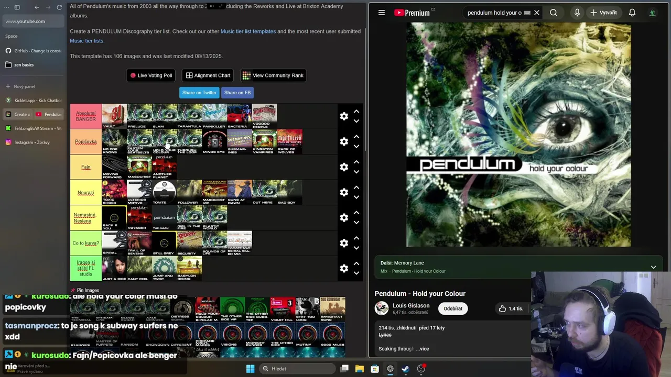Screen dimensions: 671x377
Task: Click the Hold Your Colour album art video
Action: coord(518,135)
